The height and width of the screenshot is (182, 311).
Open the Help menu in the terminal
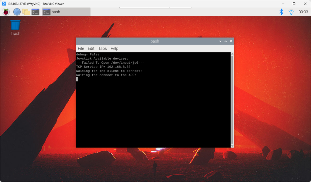[114, 48]
